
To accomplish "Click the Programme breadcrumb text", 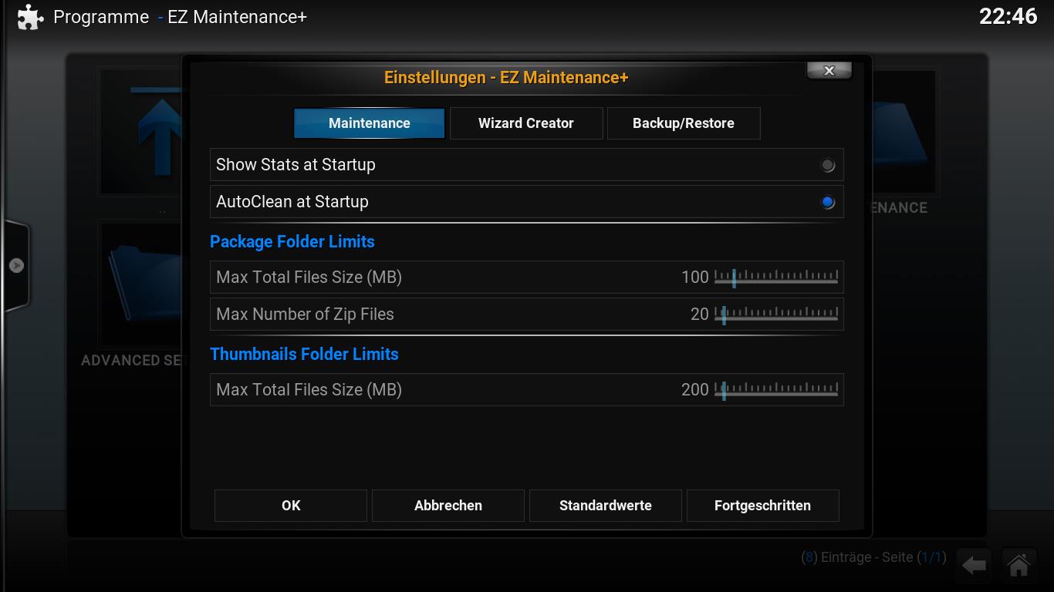I will tap(101, 17).
